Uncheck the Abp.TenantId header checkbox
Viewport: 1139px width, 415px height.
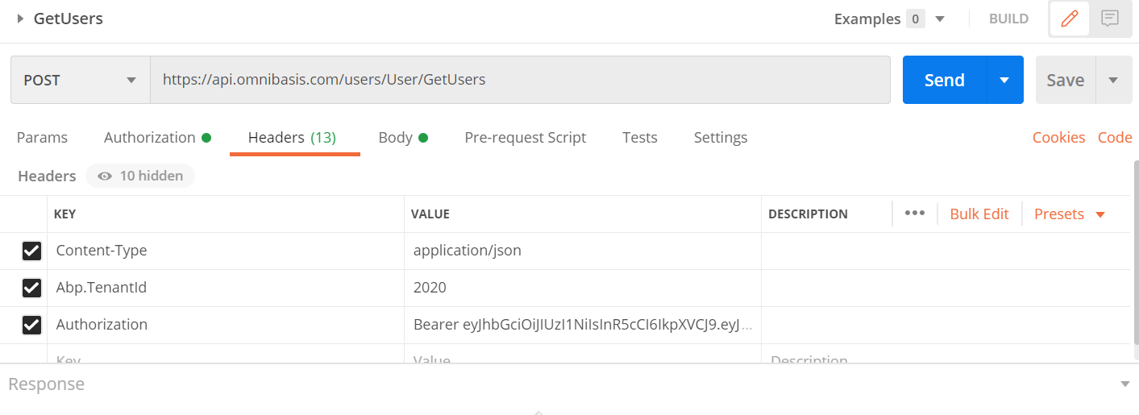[x=31, y=288]
